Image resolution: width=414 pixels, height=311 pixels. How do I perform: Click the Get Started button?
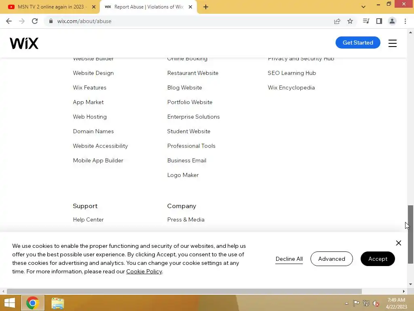pyautogui.click(x=358, y=43)
